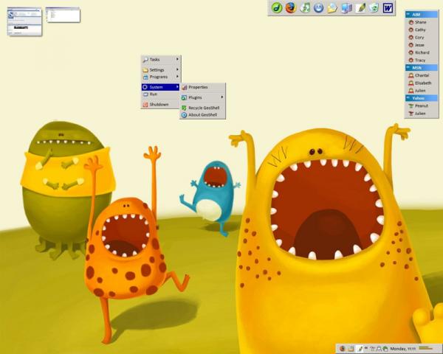Viewport: 443px width, 354px height.
Task: Click the blue smiley face launcher icon
Action: pyautogui.click(x=318, y=8)
